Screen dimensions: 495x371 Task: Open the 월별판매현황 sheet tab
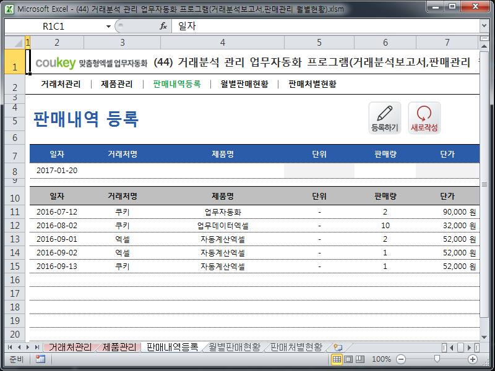tap(235, 348)
